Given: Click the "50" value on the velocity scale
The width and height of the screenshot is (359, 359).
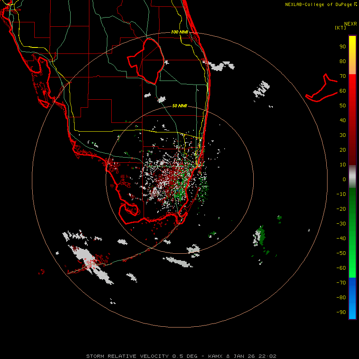Looking at the screenshot, I should 343,106.
